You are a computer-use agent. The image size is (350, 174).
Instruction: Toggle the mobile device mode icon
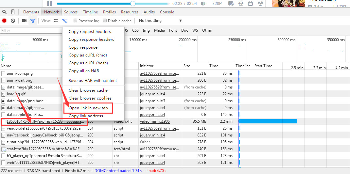tap(13, 12)
